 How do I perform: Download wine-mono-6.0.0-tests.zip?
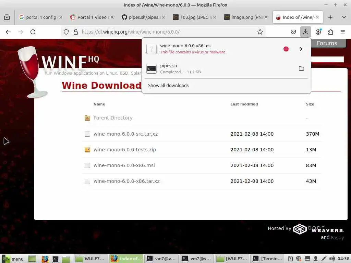(x=125, y=150)
